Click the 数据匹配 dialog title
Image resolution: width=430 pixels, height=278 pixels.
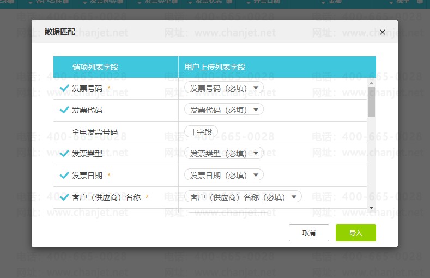click(x=60, y=32)
